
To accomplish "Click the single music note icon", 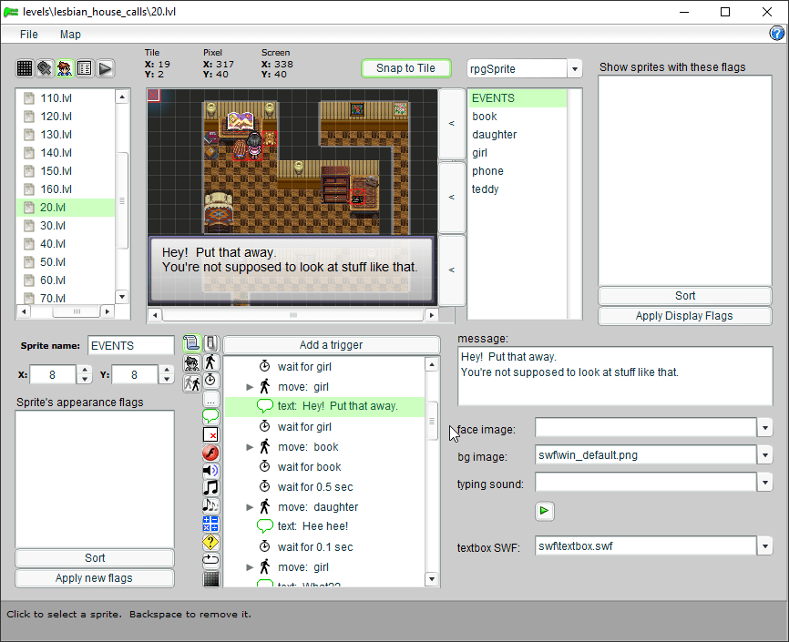I will tap(210, 487).
